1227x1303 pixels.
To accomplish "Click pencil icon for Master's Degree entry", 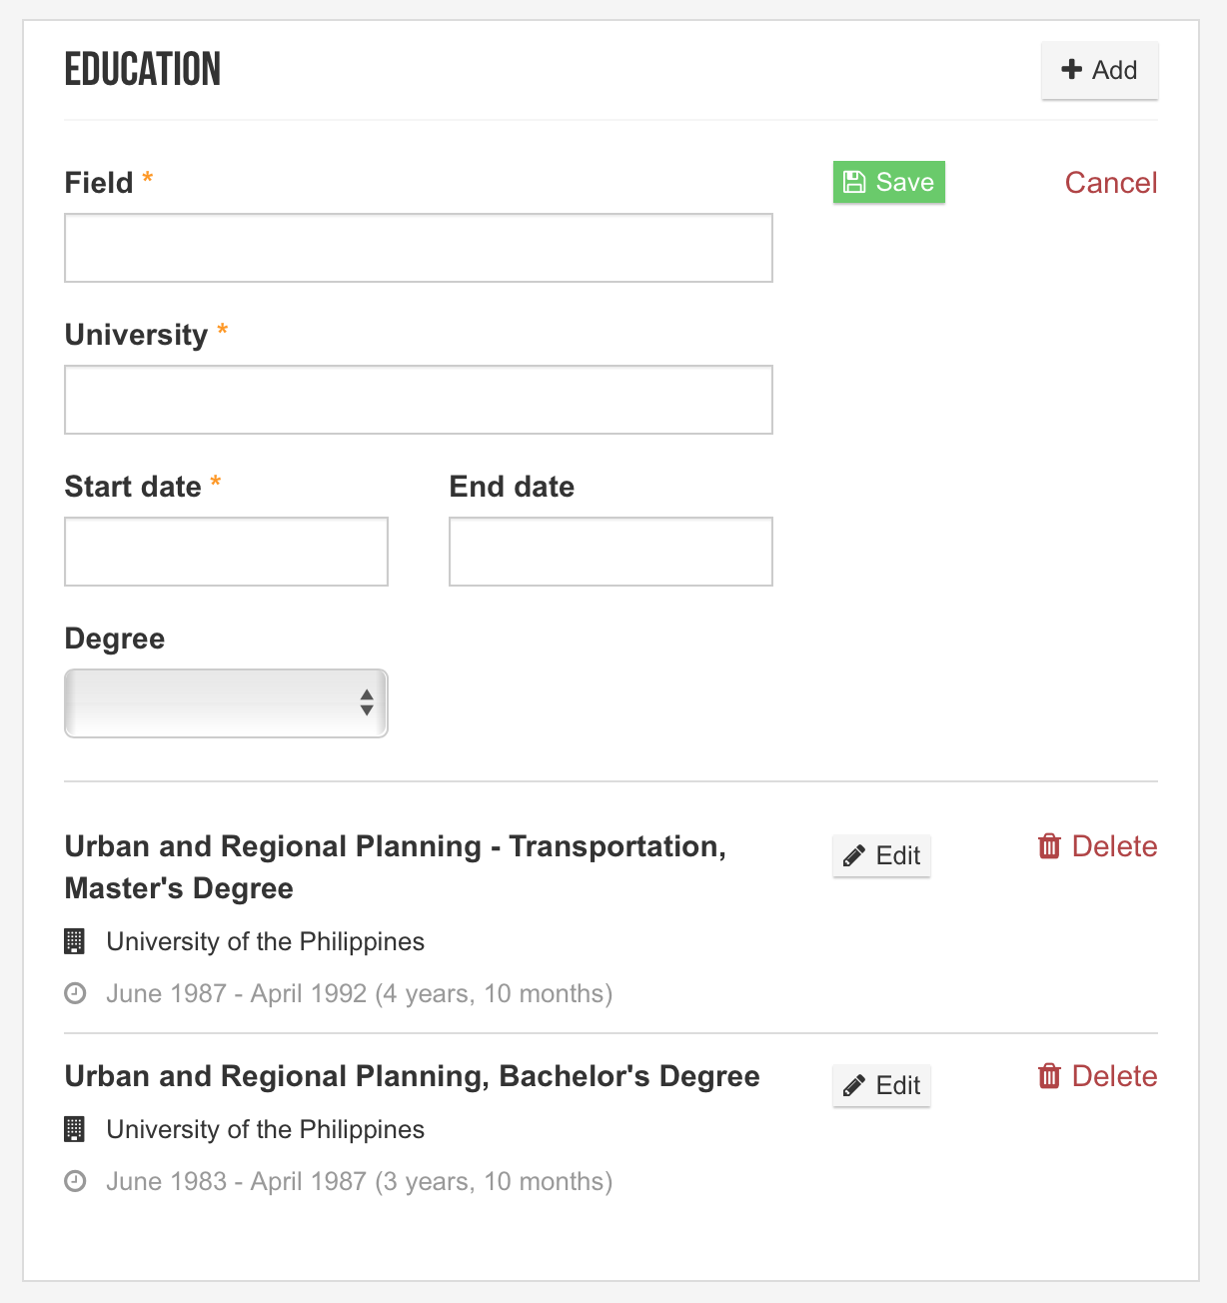I will coord(854,856).
